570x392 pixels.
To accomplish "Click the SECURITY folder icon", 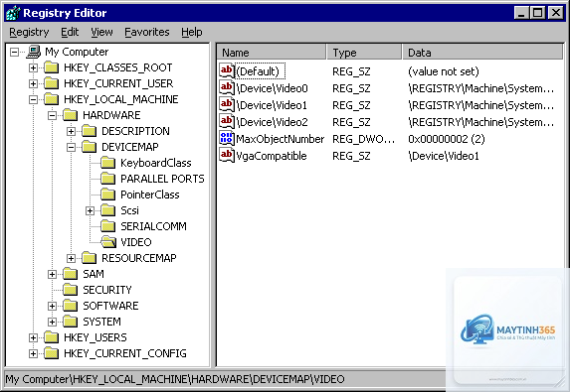I will (x=71, y=290).
